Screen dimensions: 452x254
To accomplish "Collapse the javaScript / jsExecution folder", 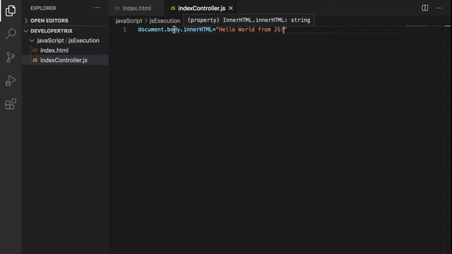I will pyautogui.click(x=65, y=41).
